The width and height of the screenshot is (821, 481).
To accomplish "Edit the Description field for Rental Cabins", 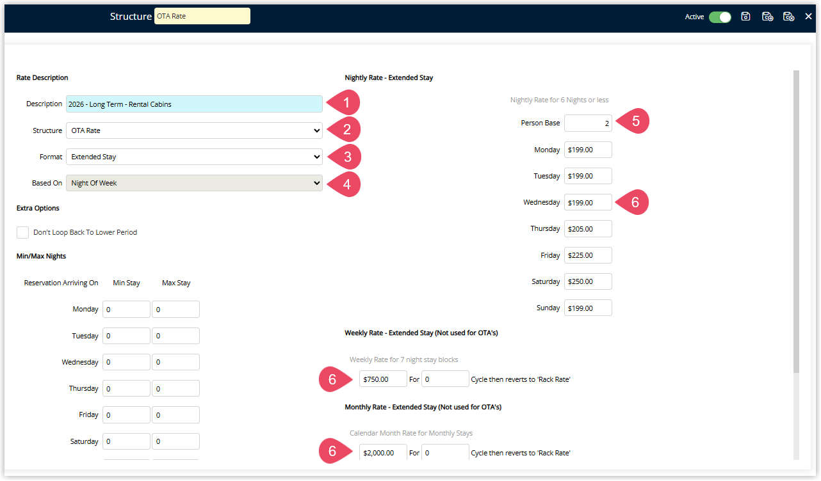I will pos(194,104).
